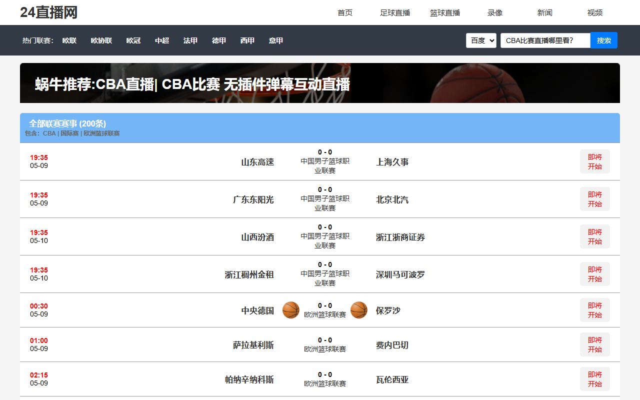Open the 视频 nav item
Screen dimensions: 640x400
(595, 13)
